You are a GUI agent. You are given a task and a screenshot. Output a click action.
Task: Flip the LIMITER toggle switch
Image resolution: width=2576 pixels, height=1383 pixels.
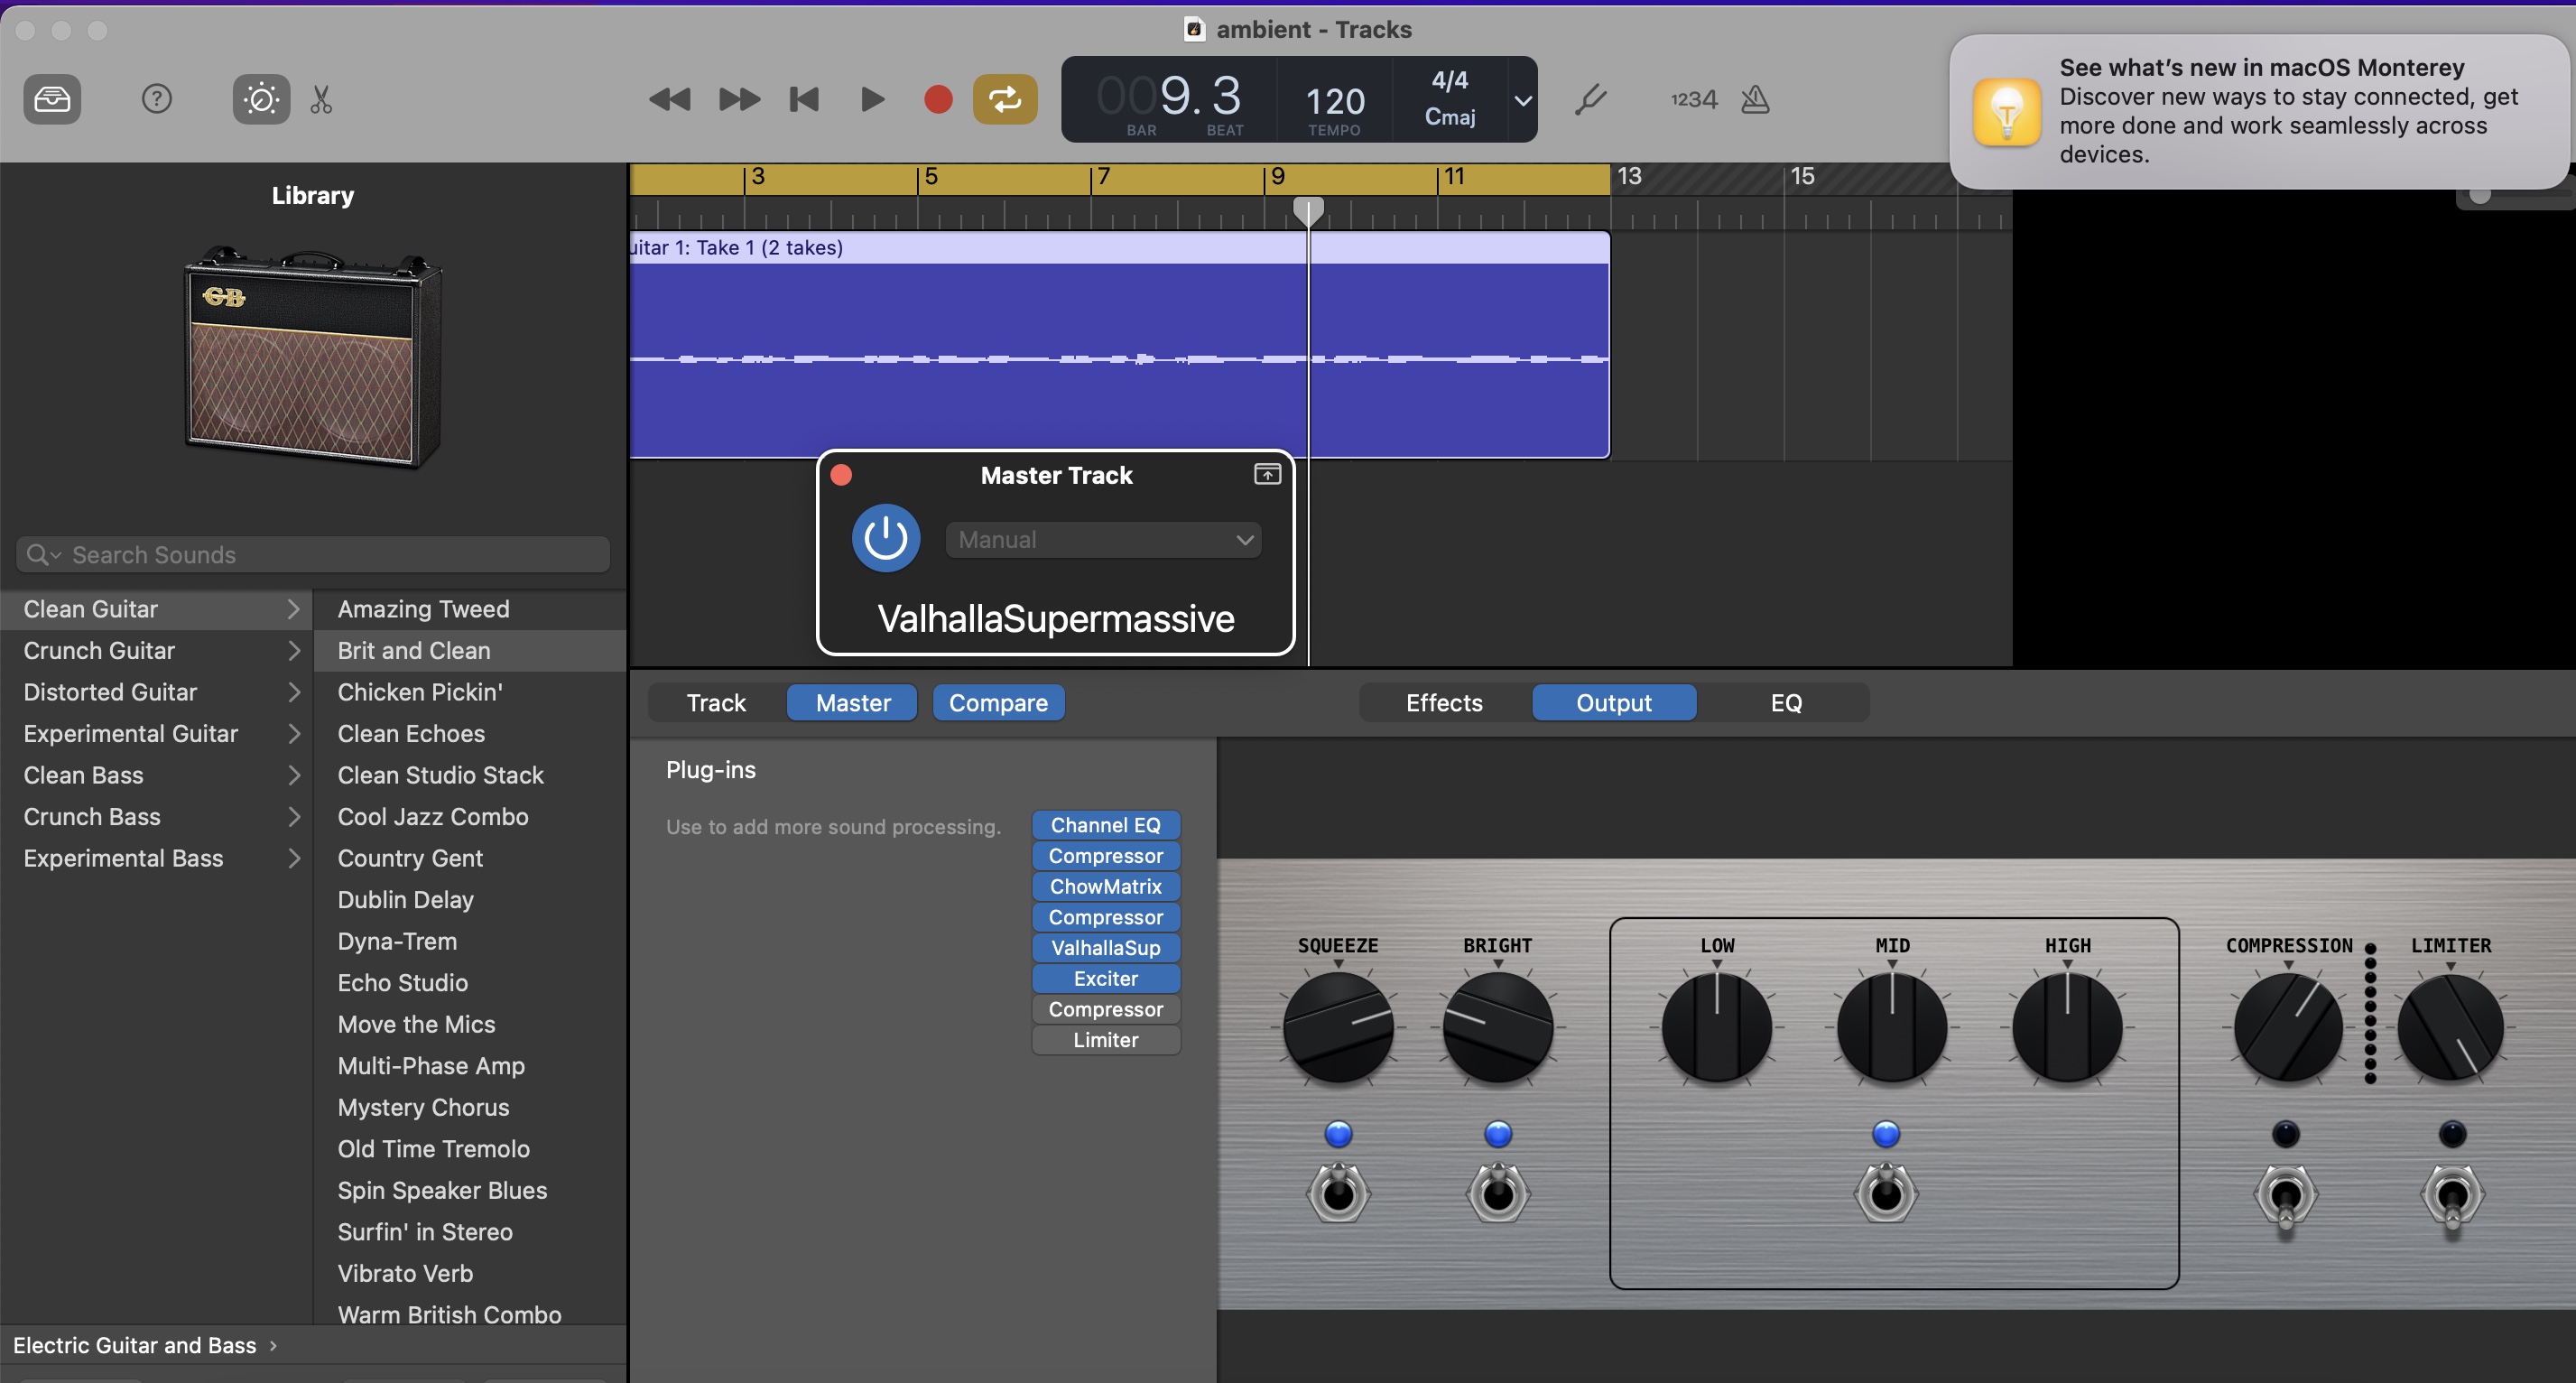[x=2452, y=1195]
